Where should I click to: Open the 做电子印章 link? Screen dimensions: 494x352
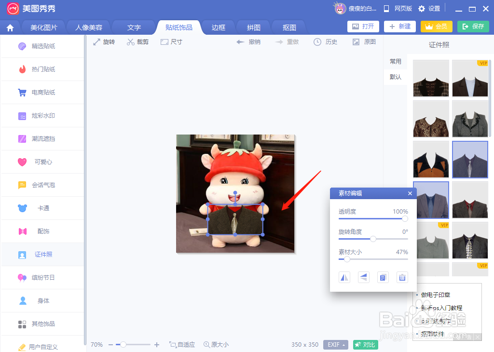[436, 295]
